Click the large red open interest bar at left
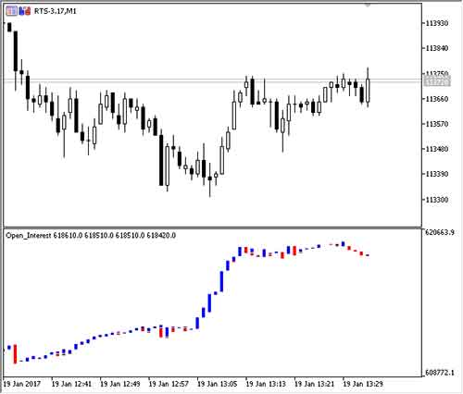The width and height of the screenshot is (463, 394). [x=15, y=354]
